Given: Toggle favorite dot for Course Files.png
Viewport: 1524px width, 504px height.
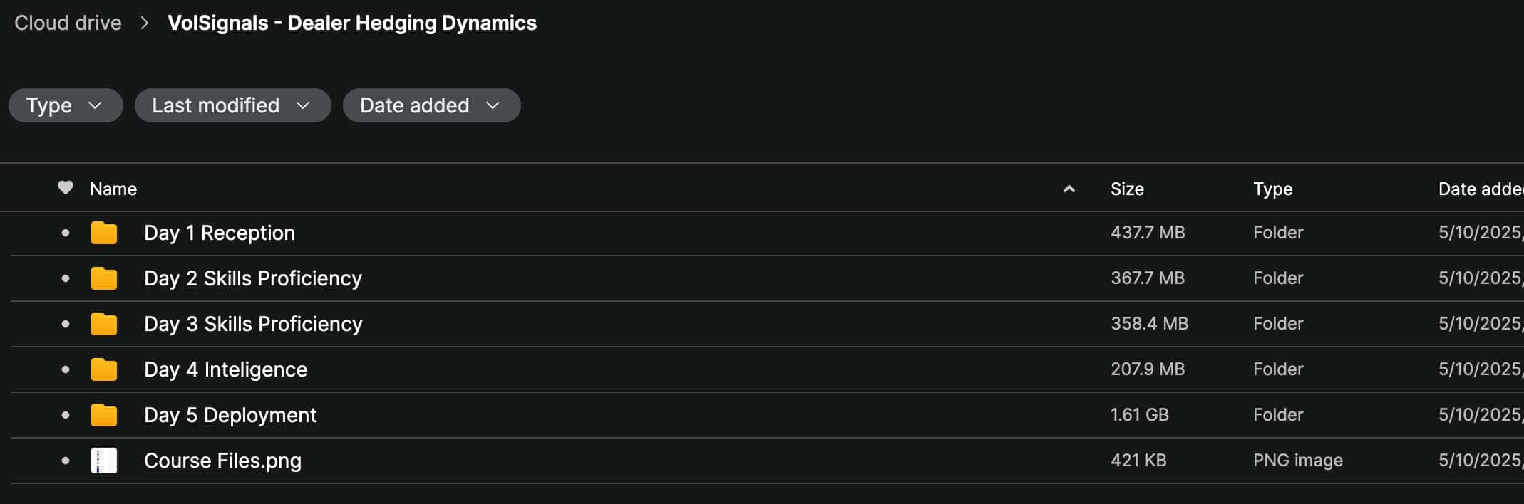Looking at the screenshot, I should pyautogui.click(x=66, y=461).
